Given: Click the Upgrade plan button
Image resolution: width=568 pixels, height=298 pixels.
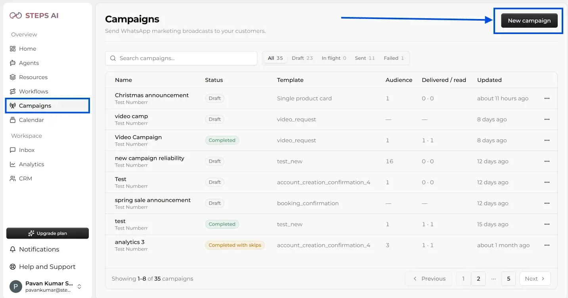Looking at the screenshot, I should pos(48,233).
